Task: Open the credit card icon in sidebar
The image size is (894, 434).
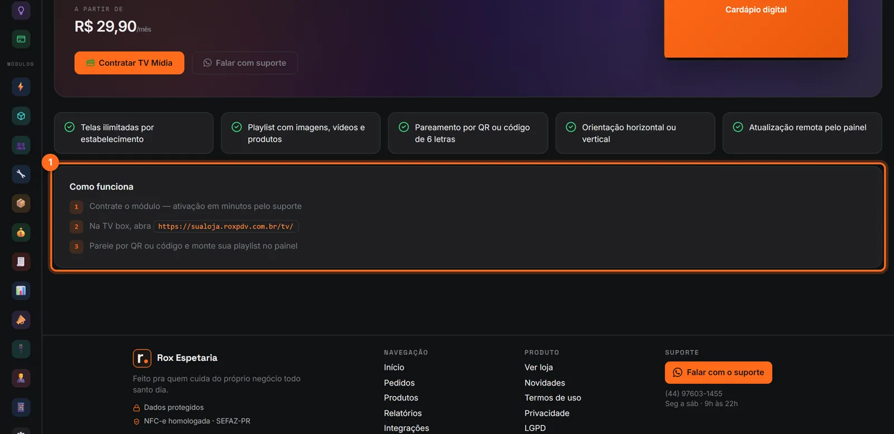Action: coord(21,39)
